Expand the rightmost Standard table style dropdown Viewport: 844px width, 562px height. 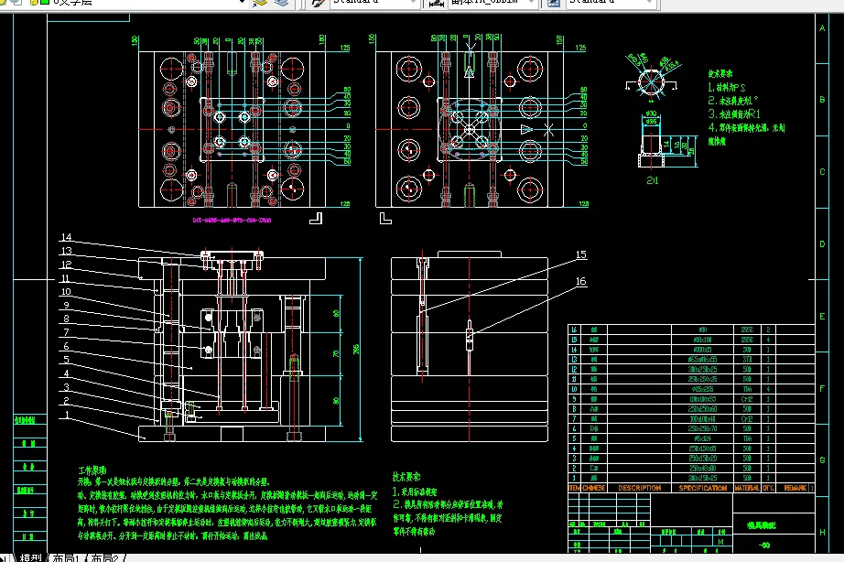pos(650,2)
